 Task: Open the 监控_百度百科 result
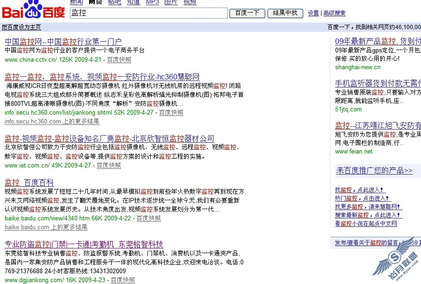click(29, 182)
